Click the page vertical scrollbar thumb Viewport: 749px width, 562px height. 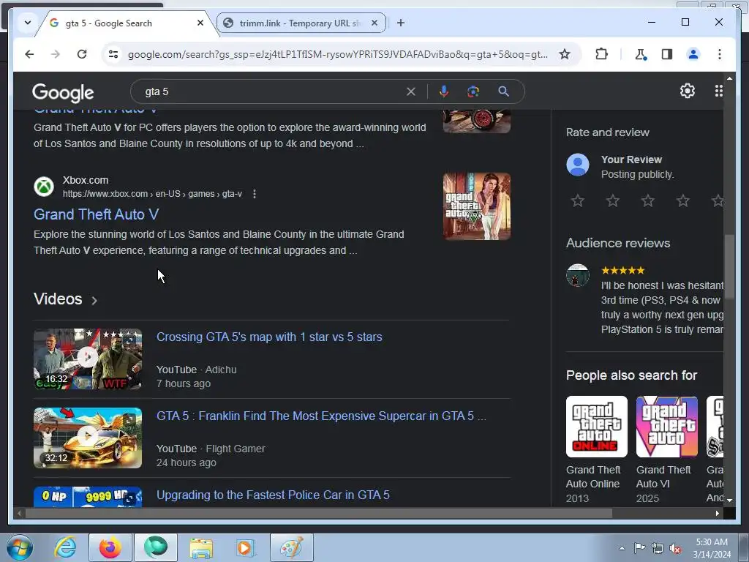[x=729, y=266]
